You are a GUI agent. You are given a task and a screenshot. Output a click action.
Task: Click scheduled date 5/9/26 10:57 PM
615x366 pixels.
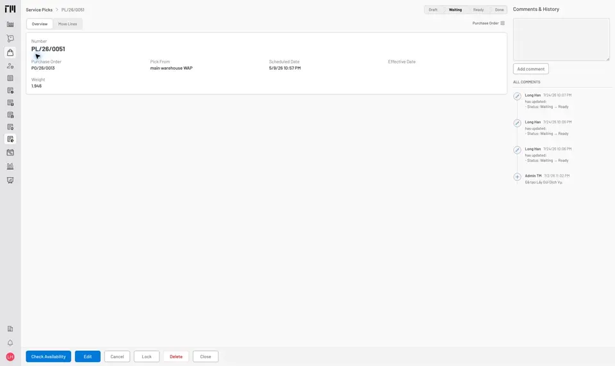[284, 68]
